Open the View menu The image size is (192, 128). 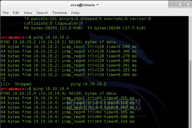28,13
